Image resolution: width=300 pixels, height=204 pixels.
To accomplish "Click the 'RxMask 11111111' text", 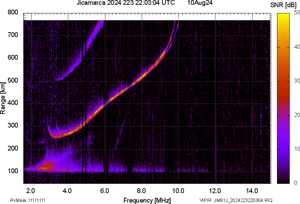I will (28, 200).
